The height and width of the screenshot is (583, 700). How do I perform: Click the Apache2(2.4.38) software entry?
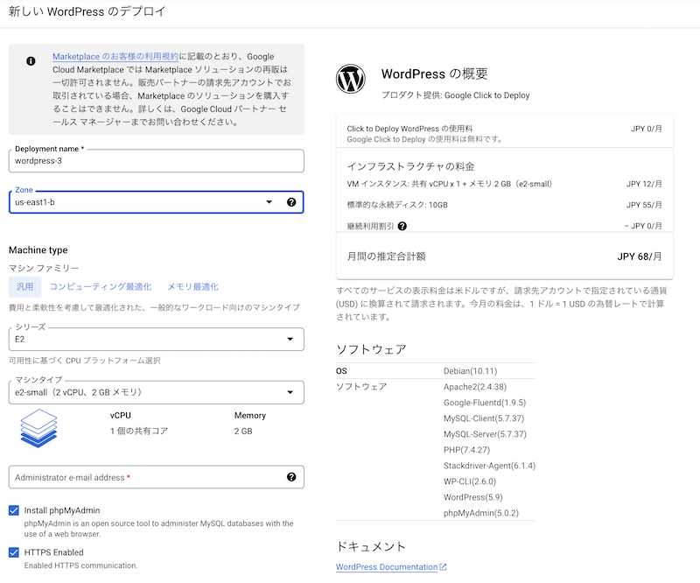click(475, 387)
